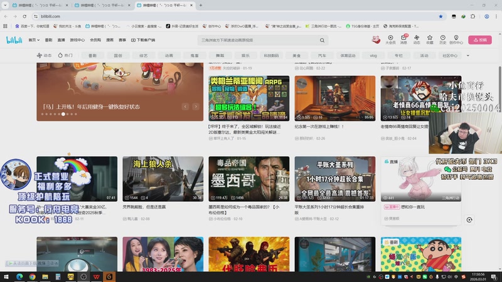Click the bilibili logo

tap(14, 40)
